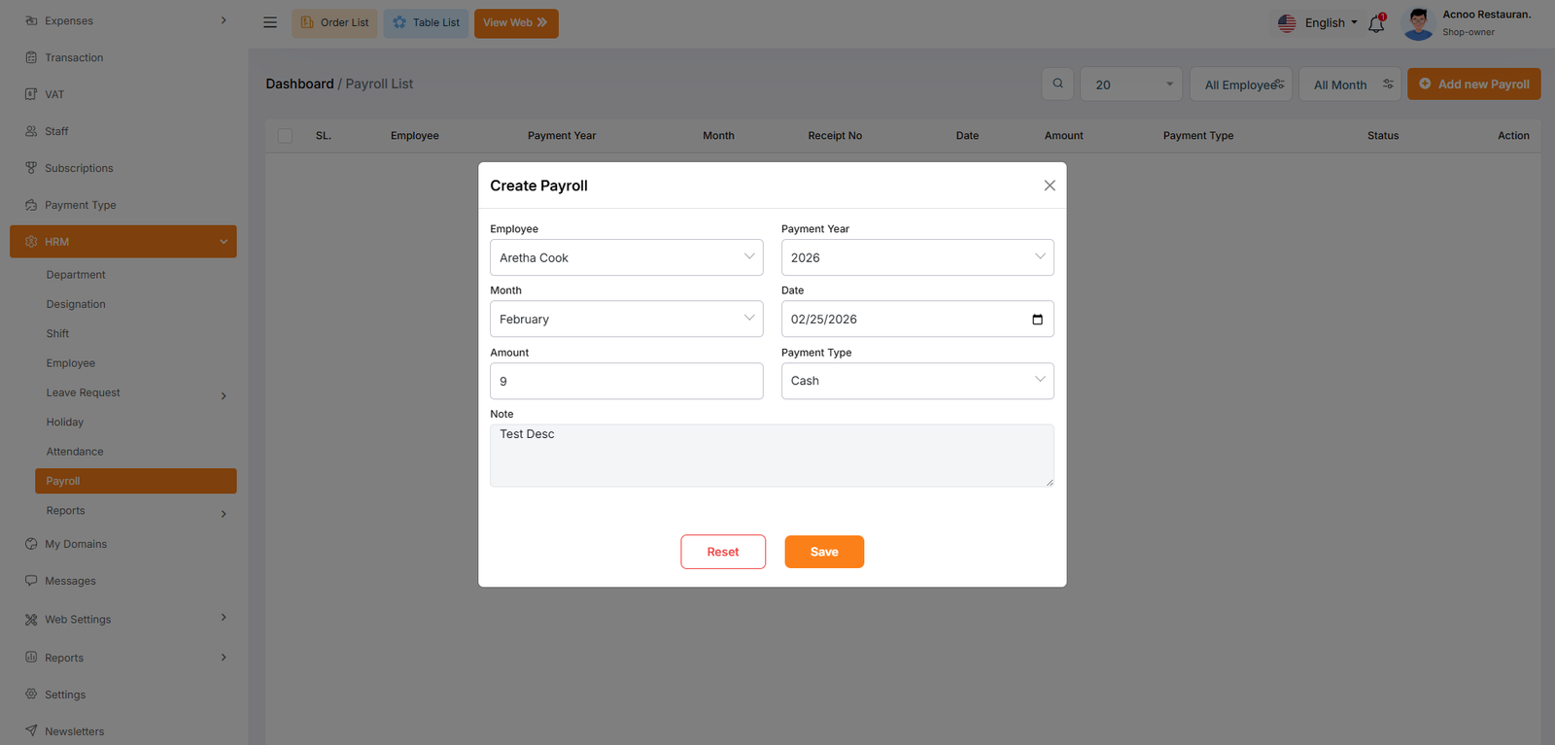Open the Order List page
Viewport: 1555px width, 745px height.
334,23
